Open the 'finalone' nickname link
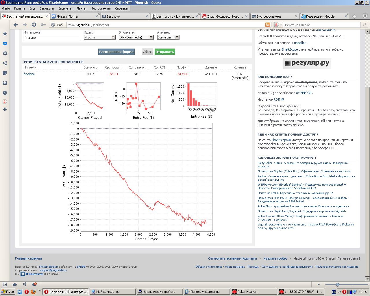Viewport: 370px width, 296px height. [29, 74]
